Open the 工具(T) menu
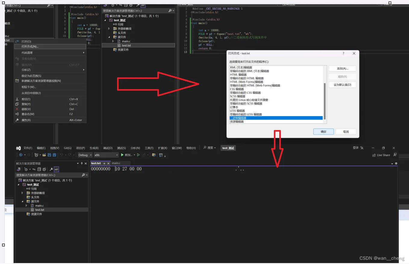This screenshot has height=264, width=409. pos(149,148)
